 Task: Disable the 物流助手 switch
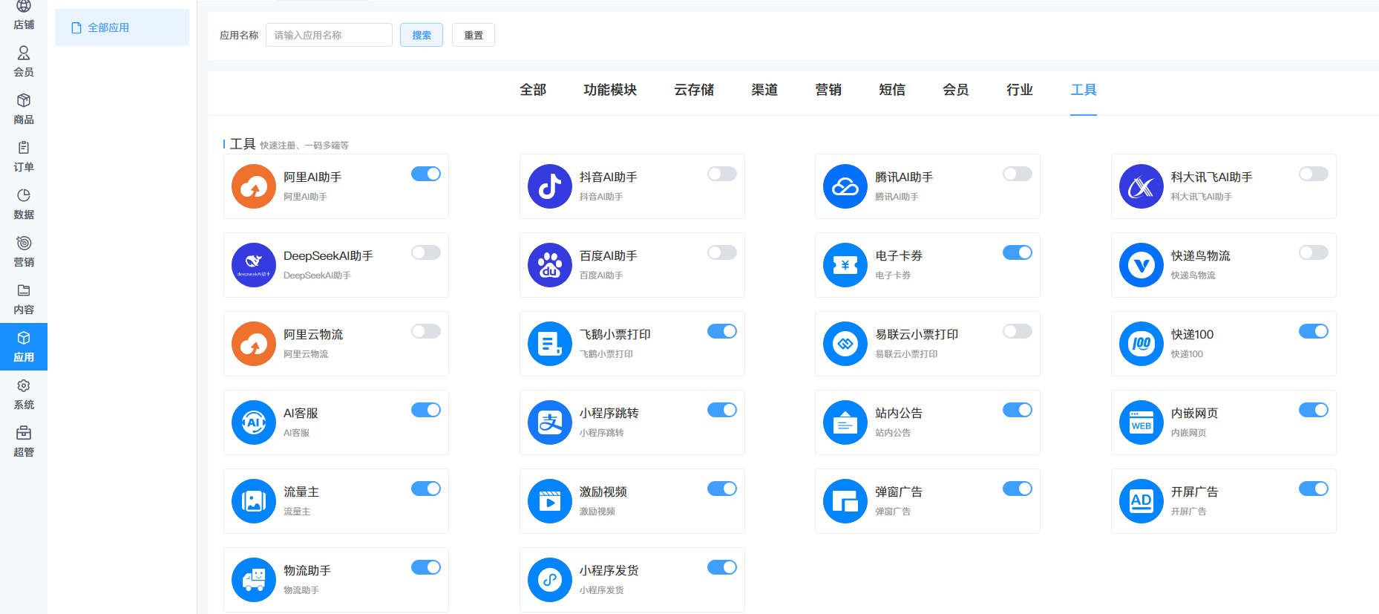[x=426, y=567]
